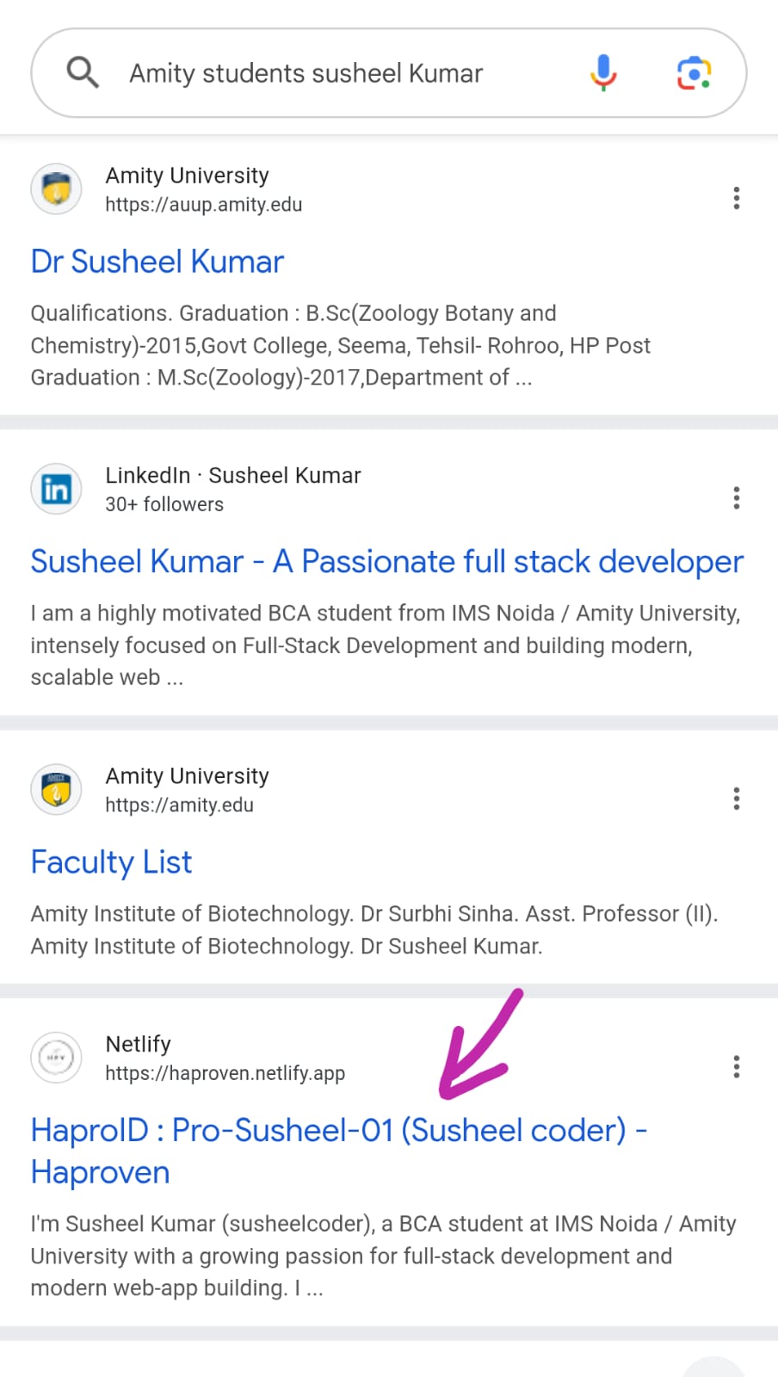Open Susheel Kumar full stack developer link
The height and width of the screenshot is (1377, 778).
click(x=386, y=562)
